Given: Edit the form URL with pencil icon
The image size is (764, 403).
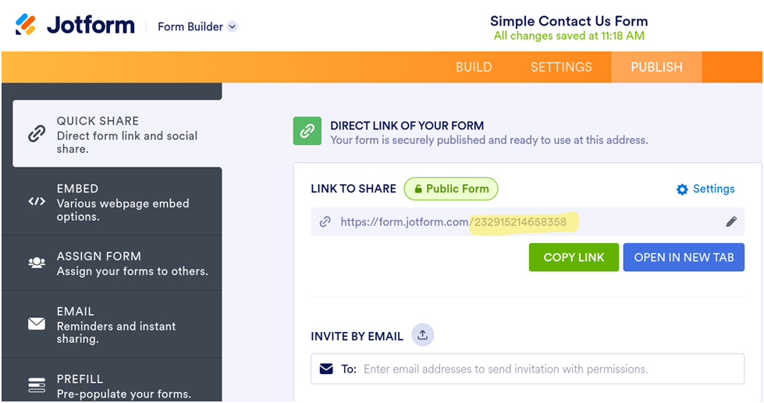Looking at the screenshot, I should (x=731, y=221).
